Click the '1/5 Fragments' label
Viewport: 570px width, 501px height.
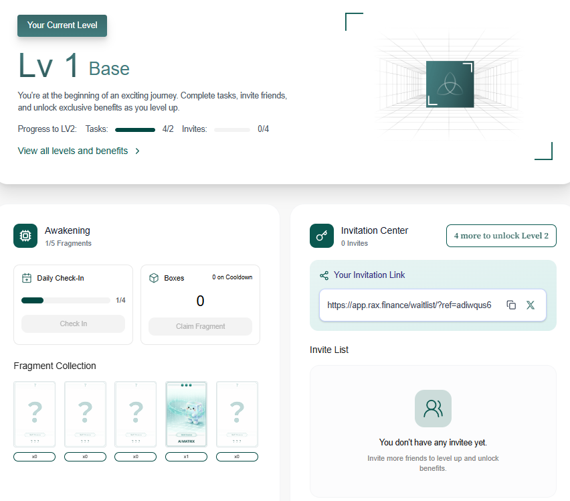pos(68,243)
